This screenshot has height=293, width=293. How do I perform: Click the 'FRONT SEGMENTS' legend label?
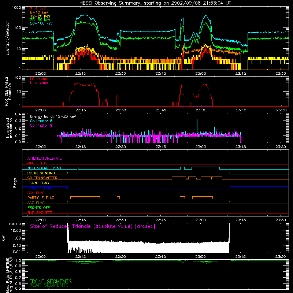(51, 281)
